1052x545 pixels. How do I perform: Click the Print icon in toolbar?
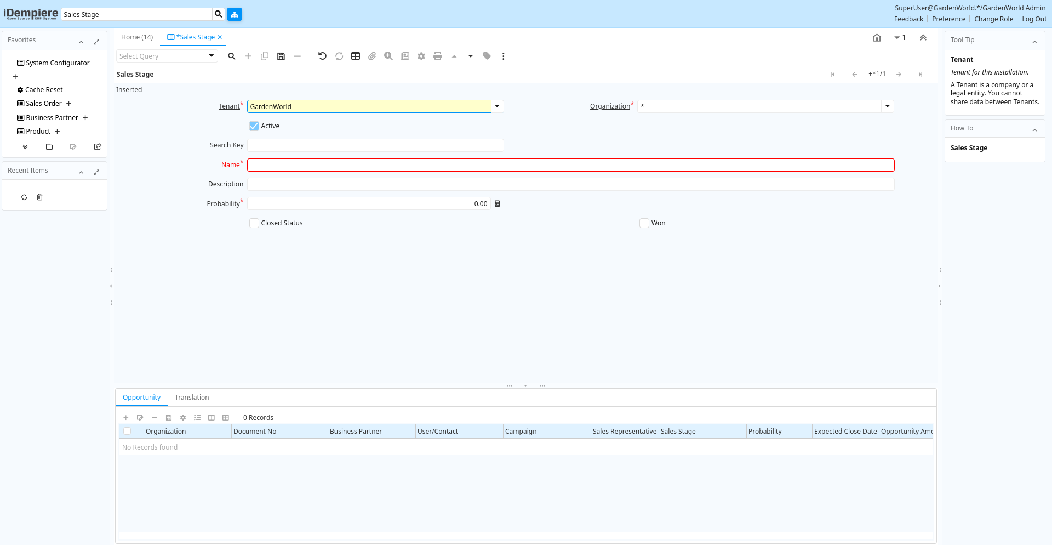(438, 56)
